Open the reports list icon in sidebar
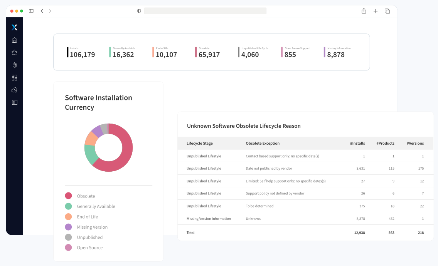Screen dimensions: 438x266 [15, 102]
